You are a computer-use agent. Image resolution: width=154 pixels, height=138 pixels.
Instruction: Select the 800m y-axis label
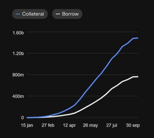click(18, 75)
